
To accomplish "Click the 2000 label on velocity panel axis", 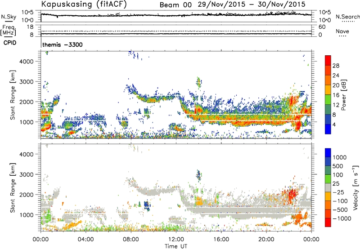I will click(27, 195).
